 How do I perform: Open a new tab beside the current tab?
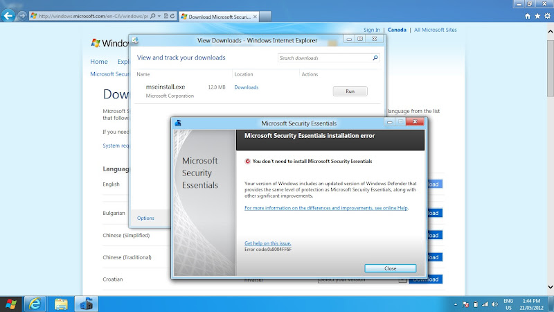(265, 17)
